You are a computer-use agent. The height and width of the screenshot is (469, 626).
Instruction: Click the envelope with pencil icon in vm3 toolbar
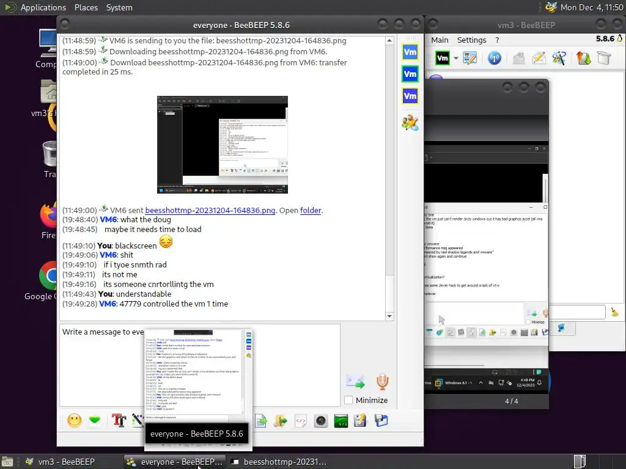[x=539, y=58]
